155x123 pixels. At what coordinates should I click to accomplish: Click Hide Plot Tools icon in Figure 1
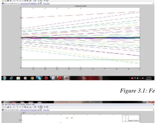[x=45, y=107]
